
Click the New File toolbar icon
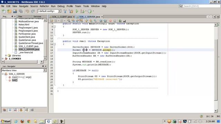point(4,11)
